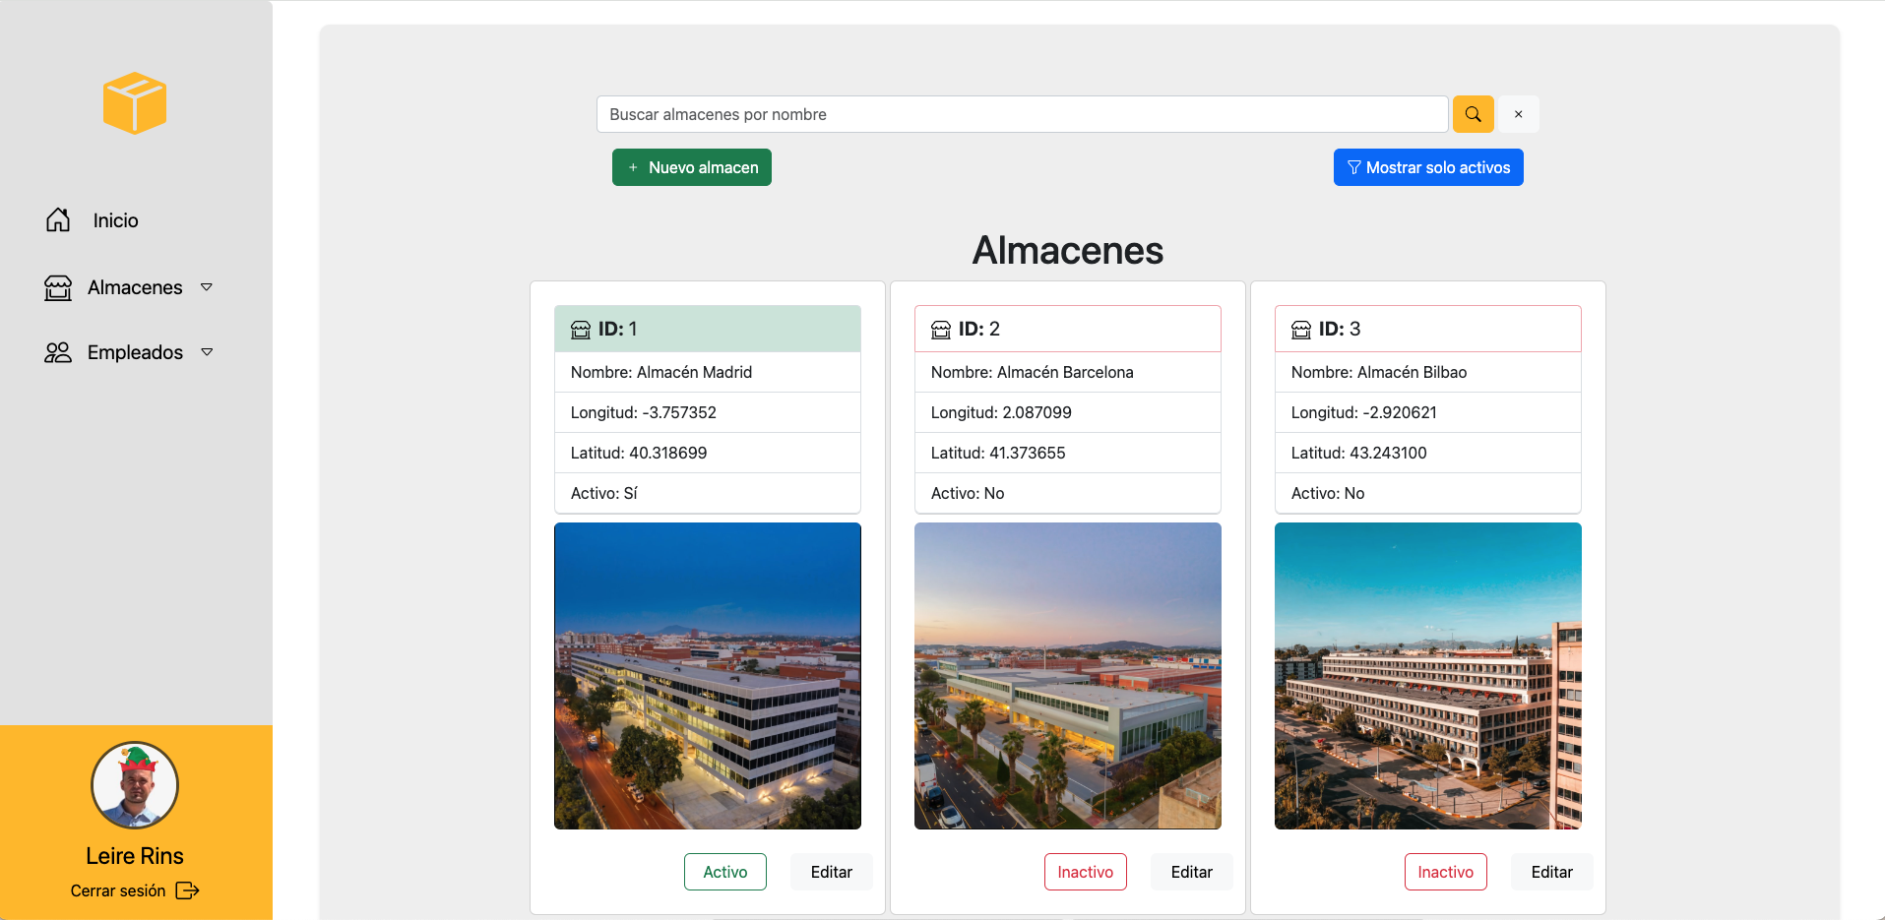Viewport: 1885px width, 920px height.
Task: Toggle the Inactivo status of Almacén Bilbao
Action: coord(1446,872)
